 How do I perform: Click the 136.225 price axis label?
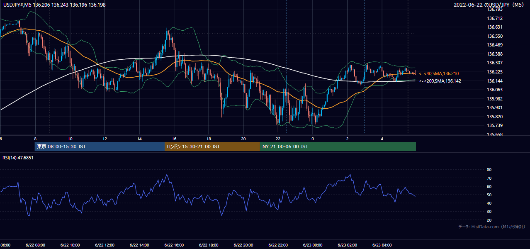[x=495, y=72]
